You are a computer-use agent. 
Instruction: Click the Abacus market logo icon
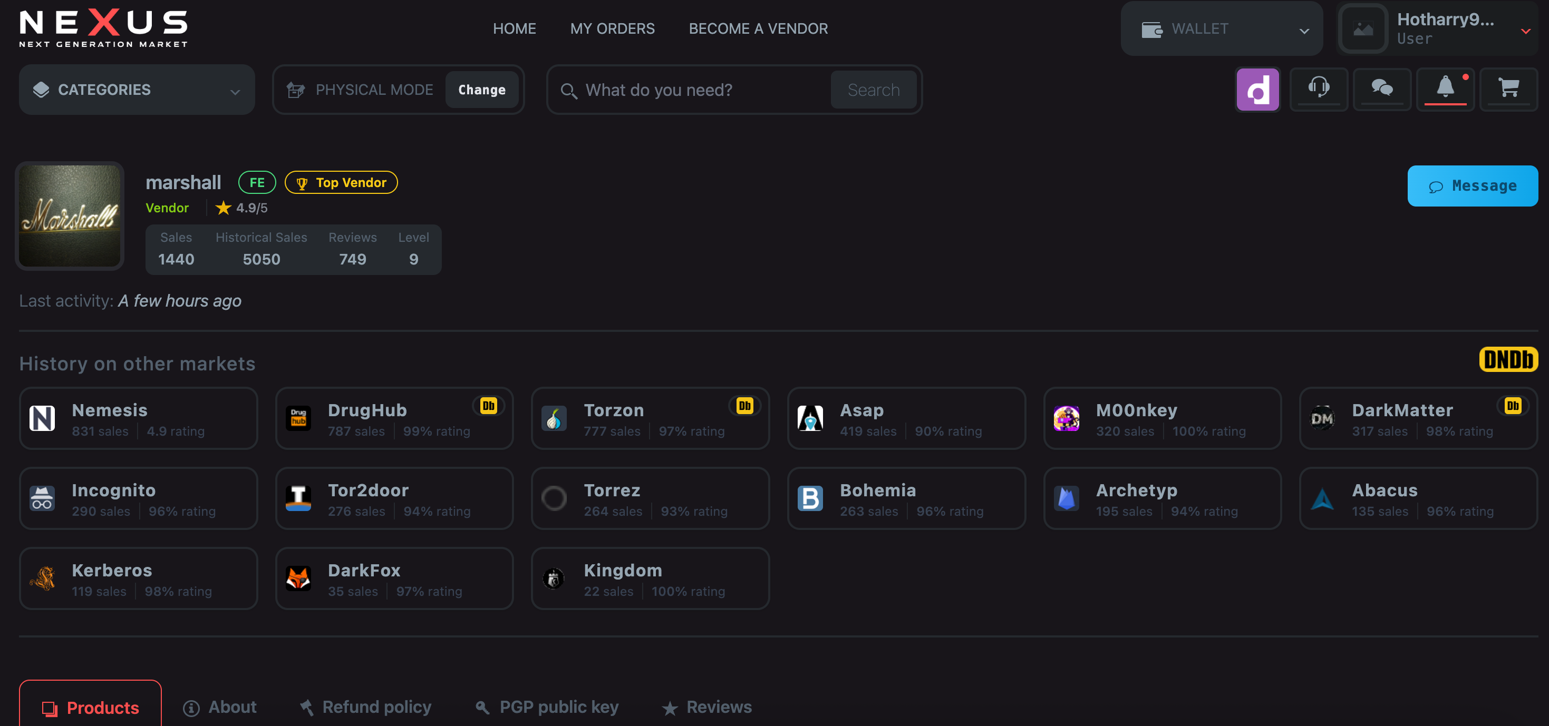click(1322, 498)
